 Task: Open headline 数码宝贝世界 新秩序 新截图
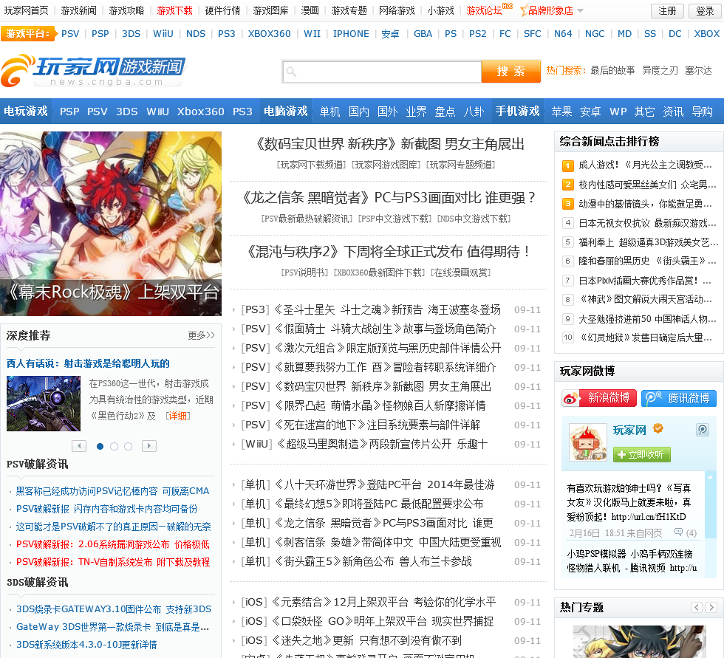coord(390,144)
